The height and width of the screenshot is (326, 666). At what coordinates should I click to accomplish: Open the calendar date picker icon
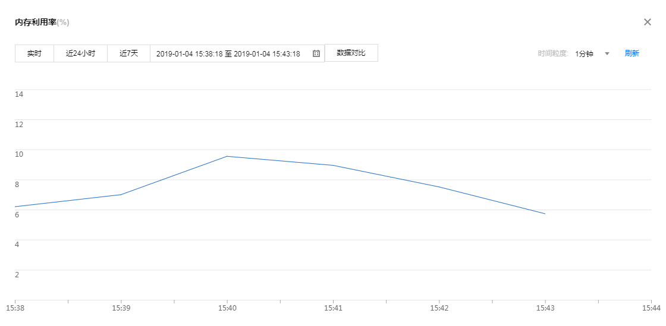pos(316,53)
